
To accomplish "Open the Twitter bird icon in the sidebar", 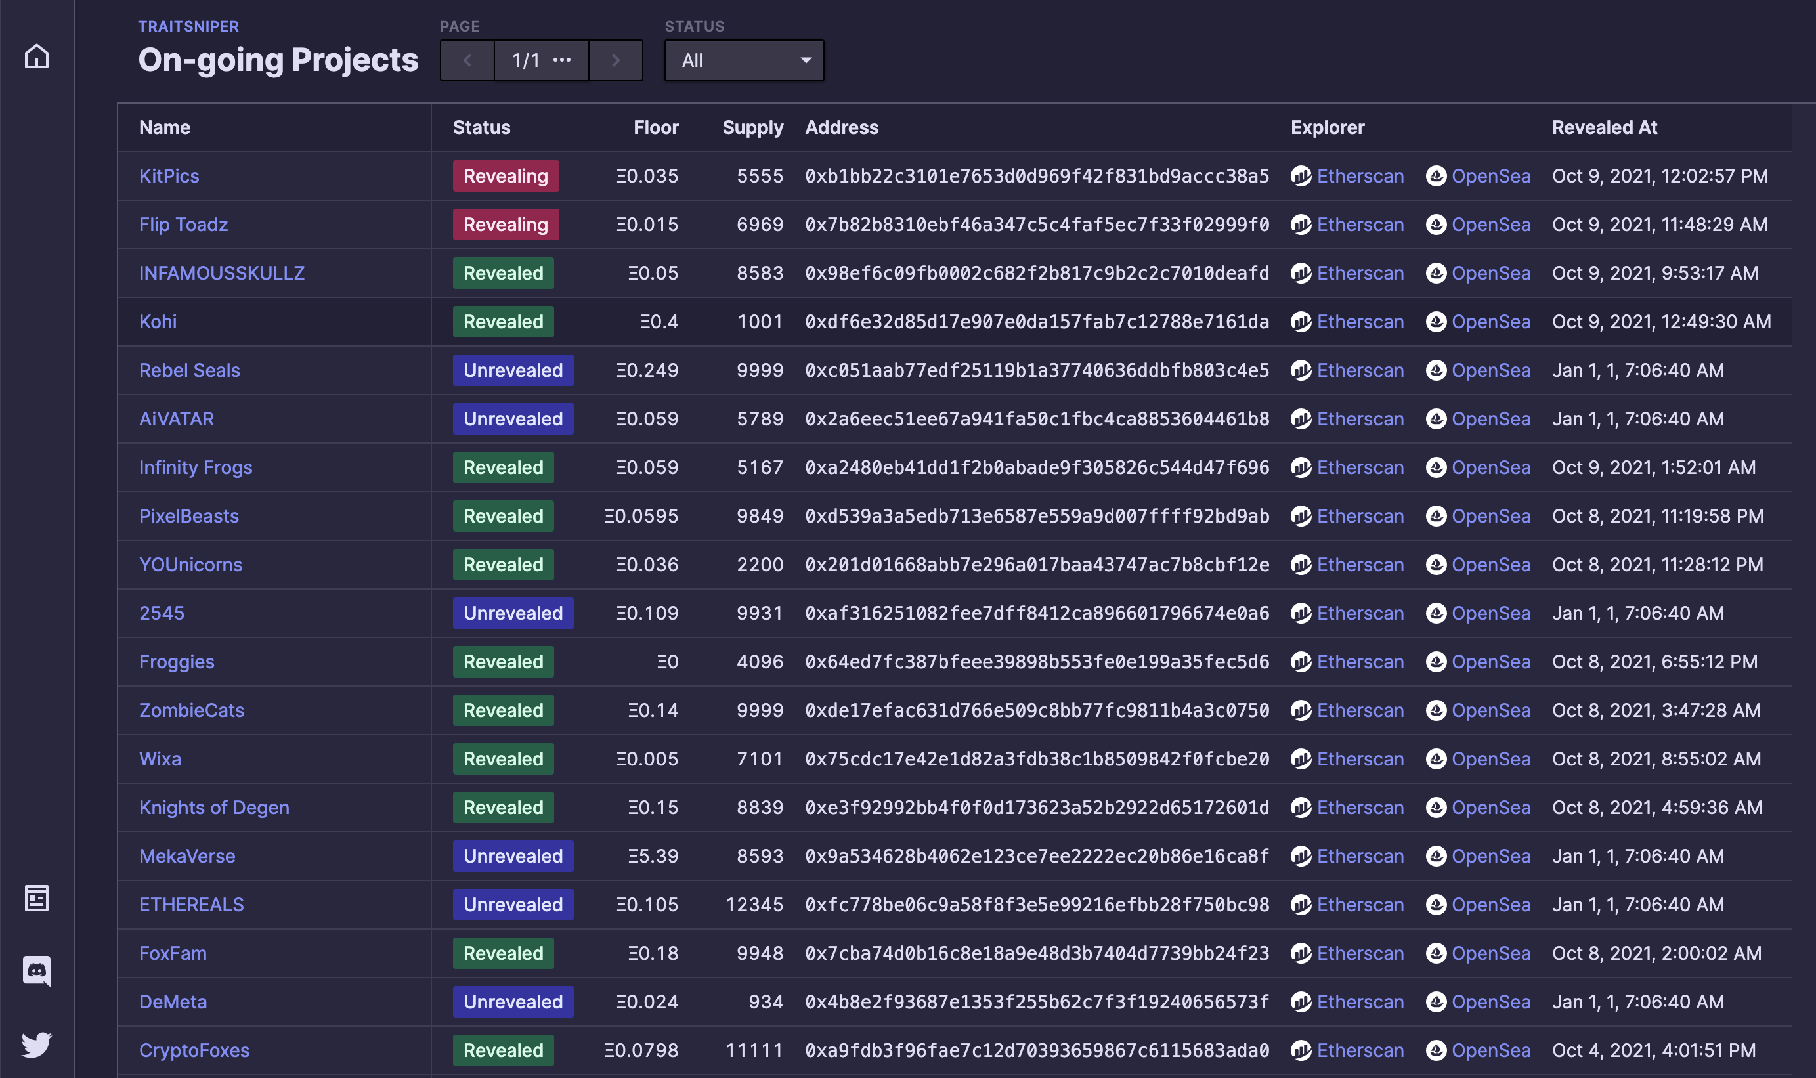I will (x=36, y=1044).
